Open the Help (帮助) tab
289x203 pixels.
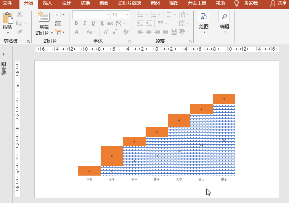coord(220,3)
